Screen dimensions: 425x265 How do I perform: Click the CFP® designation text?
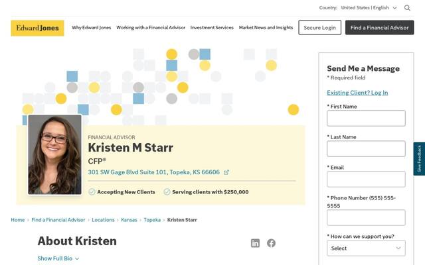click(x=97, y=161)
